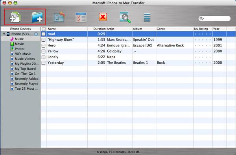Sort by the Year column header
This screenshot has height=155, width=236.
(219, 29)
